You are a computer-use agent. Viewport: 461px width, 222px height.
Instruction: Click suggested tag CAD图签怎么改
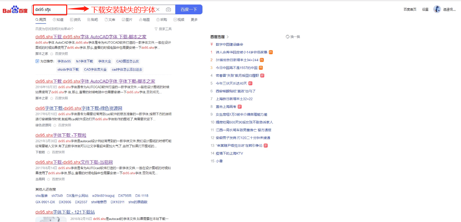pos(128,61)
